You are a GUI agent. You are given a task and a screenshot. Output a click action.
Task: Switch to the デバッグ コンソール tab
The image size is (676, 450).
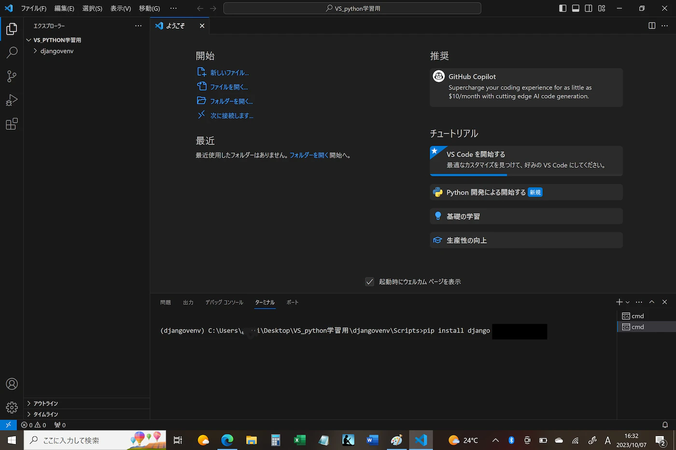pyautogui.click(x=224, y=302)
